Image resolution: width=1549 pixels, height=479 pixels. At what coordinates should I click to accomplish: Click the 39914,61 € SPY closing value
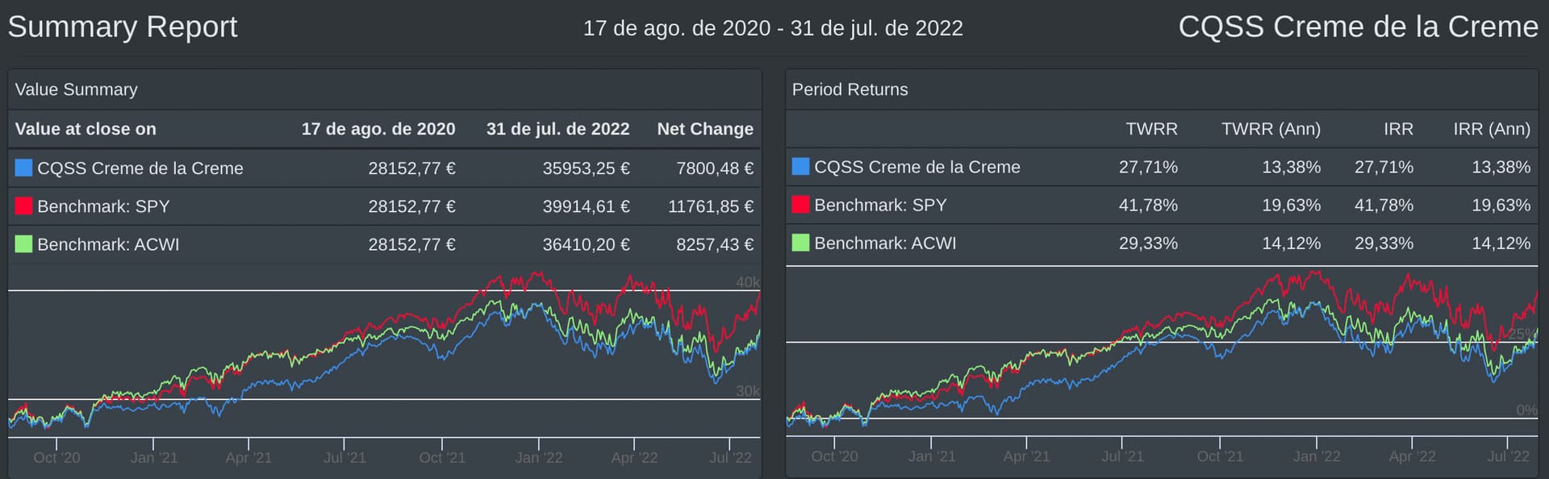pos(586,206)
